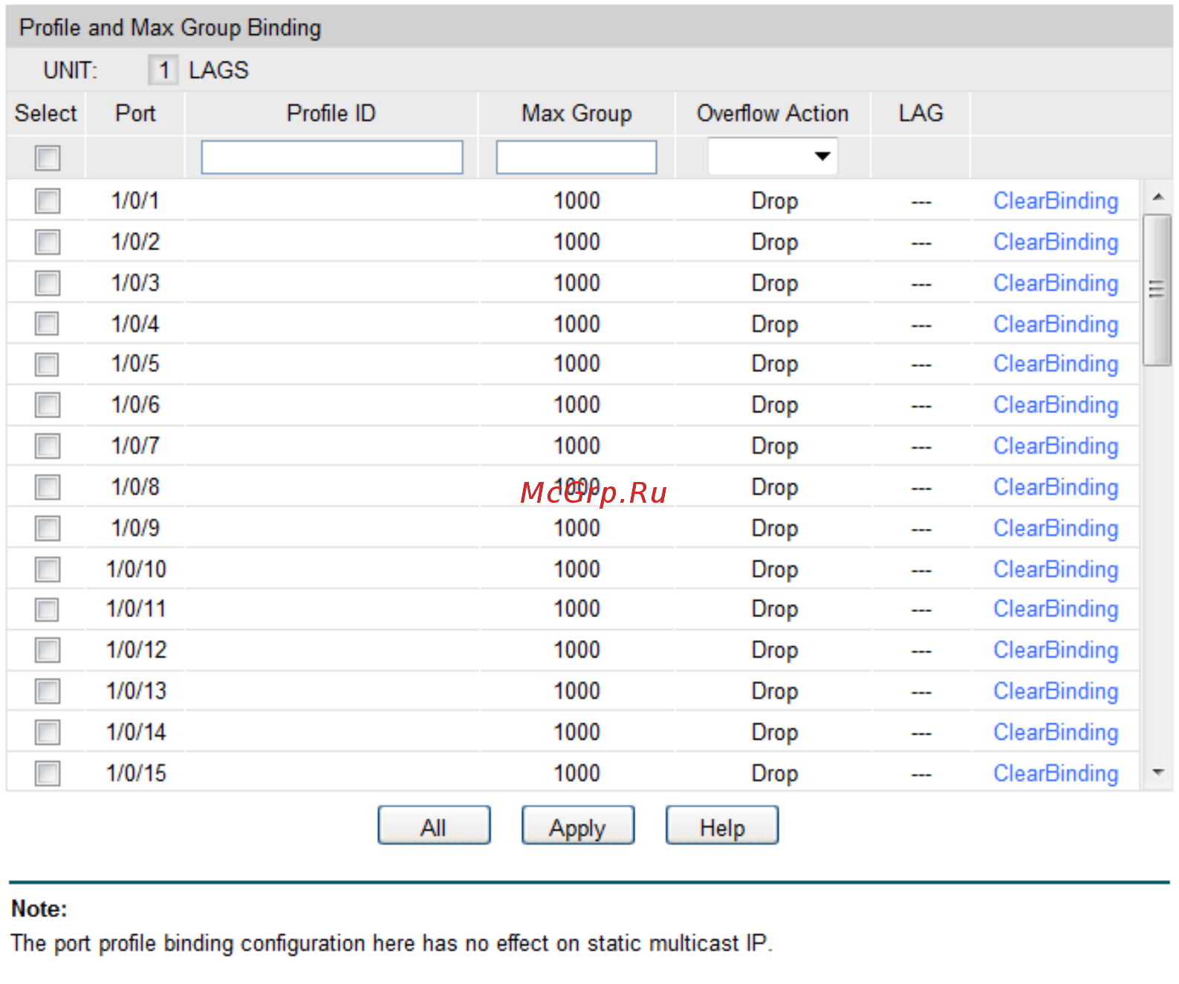
Task: Click the Max Group column header
Action: 576,114
